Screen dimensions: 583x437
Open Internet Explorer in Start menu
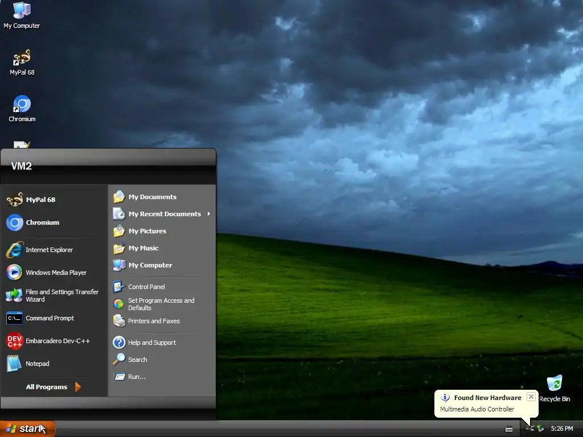point(54,250)
